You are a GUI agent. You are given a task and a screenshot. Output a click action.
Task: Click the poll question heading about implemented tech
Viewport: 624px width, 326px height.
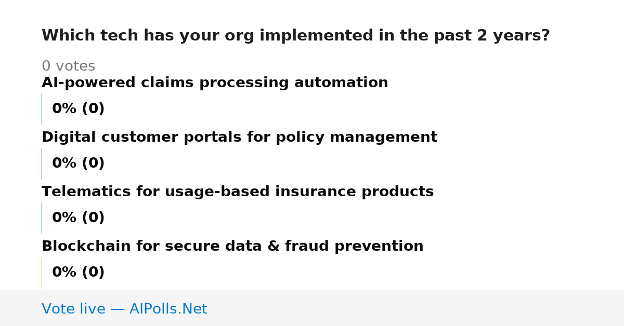296,36
